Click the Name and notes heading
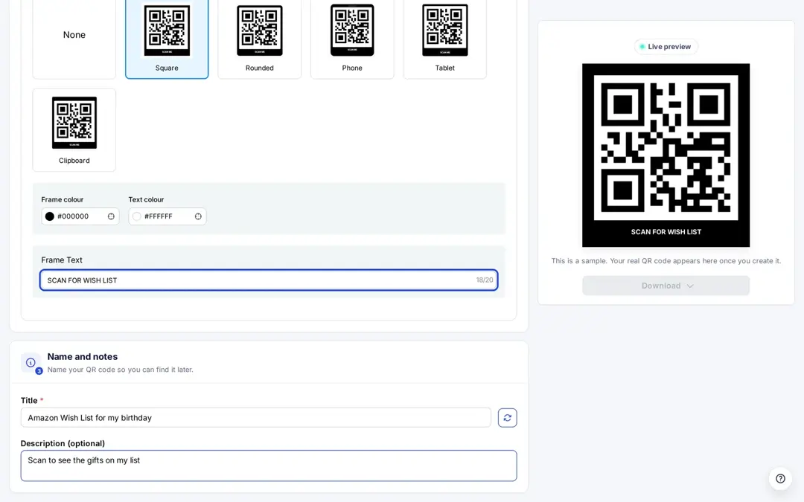804x502 pixels. click(83, 356)
